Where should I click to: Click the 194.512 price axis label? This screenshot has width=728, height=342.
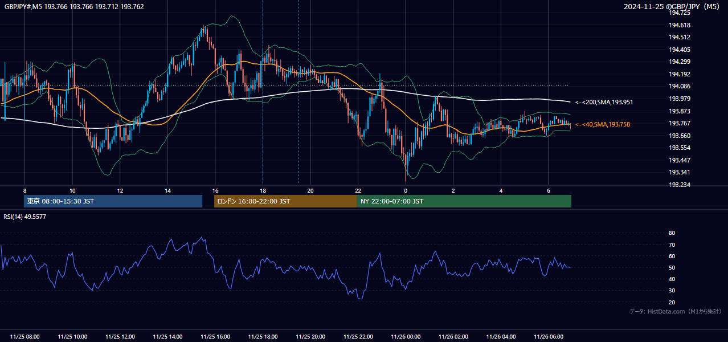coord(680,38)
